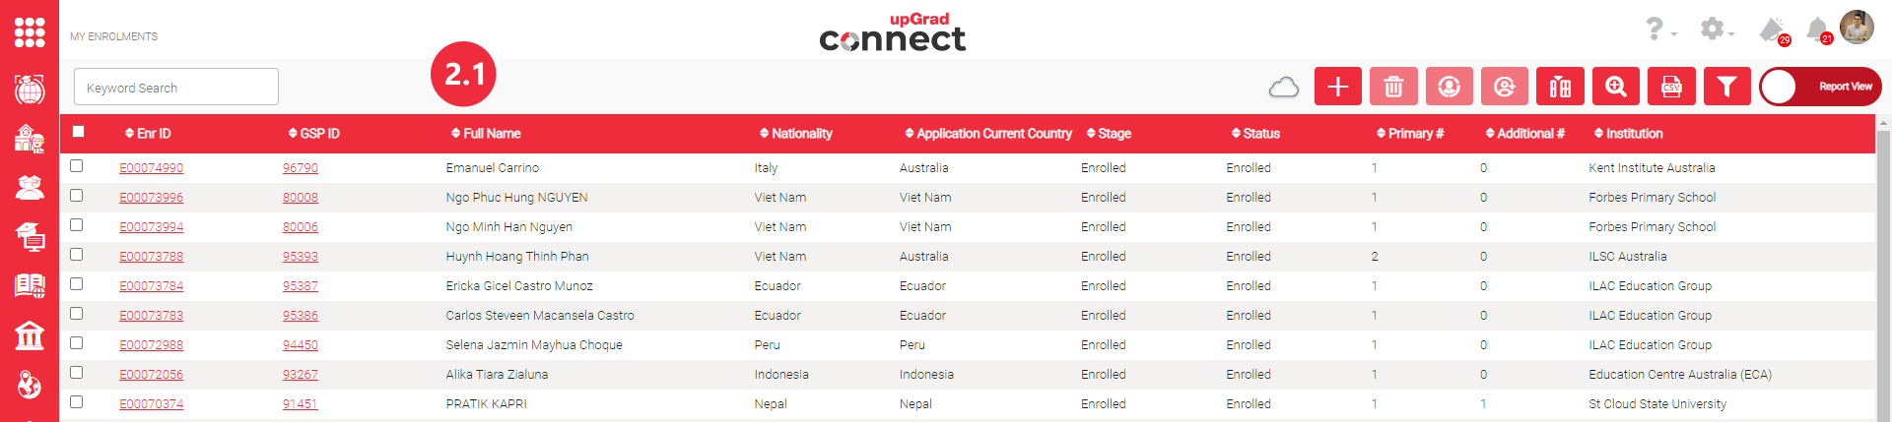The image size is (1892, 422).
Task: Click the zoom magnifier search icon
Action: click(1616, 87)
